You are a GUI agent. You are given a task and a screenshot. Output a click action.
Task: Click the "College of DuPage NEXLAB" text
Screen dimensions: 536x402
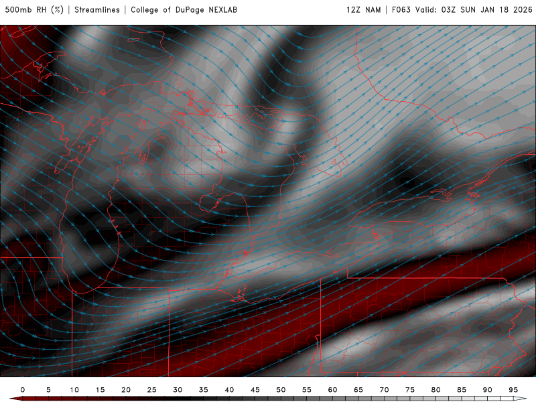[184, 10]
